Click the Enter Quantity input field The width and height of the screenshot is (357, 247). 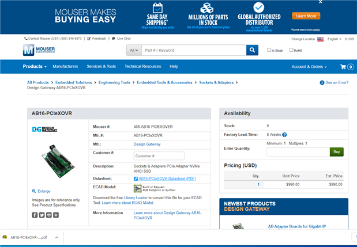pos(298,152)
